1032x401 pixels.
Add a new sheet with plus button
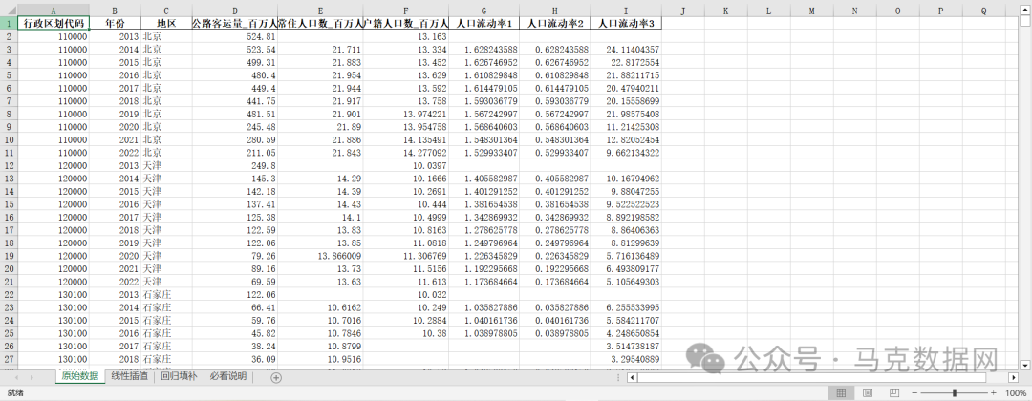click(276, 377)
